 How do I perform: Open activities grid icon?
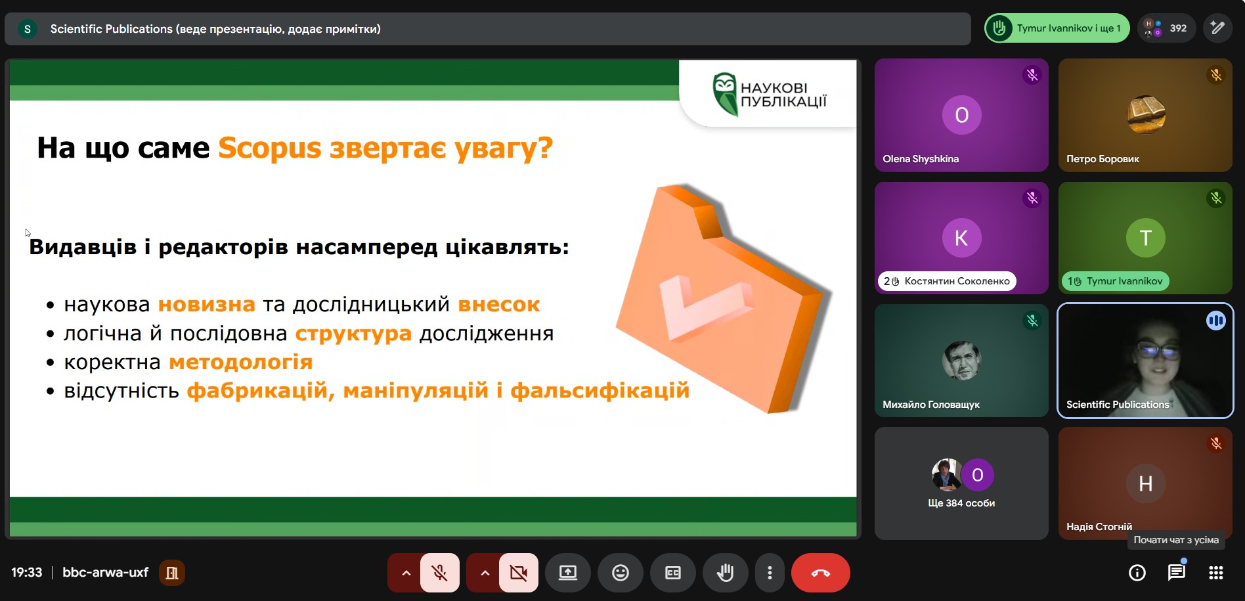[1215, 573]
